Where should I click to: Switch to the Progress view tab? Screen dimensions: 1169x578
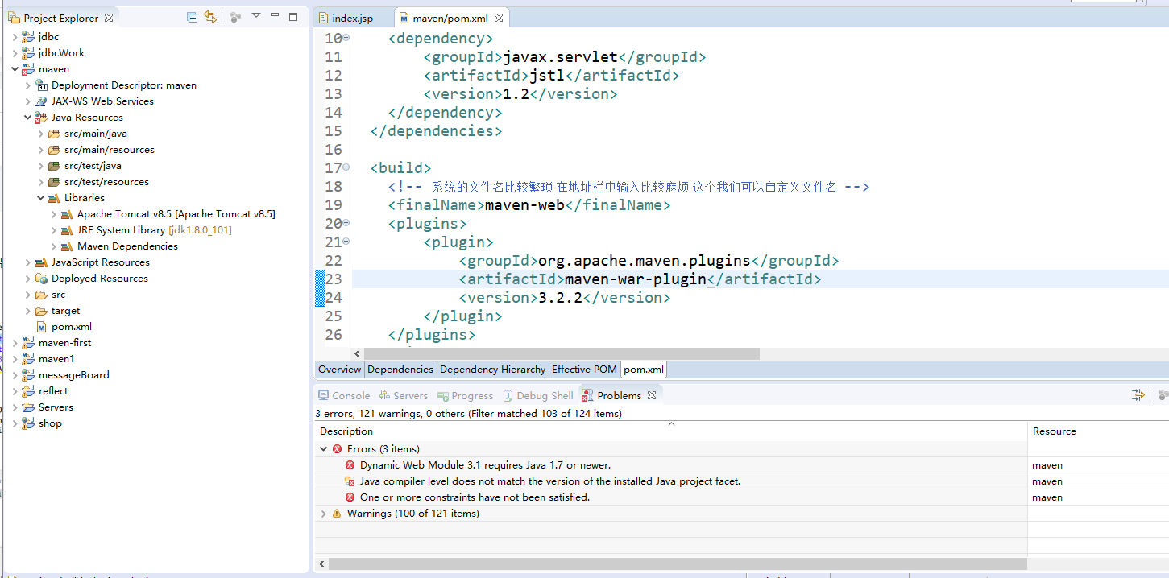pyautogui.click(x=466, y=395)
